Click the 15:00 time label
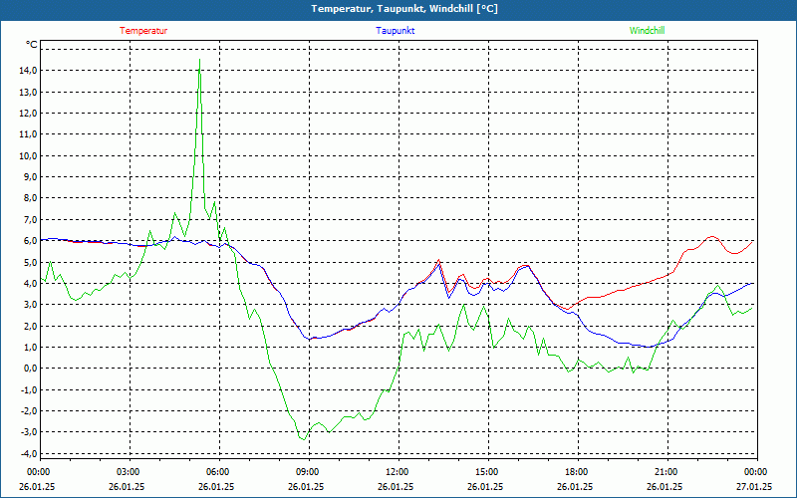Viewport: 797px width, 498px height. (x=488, y=472)
